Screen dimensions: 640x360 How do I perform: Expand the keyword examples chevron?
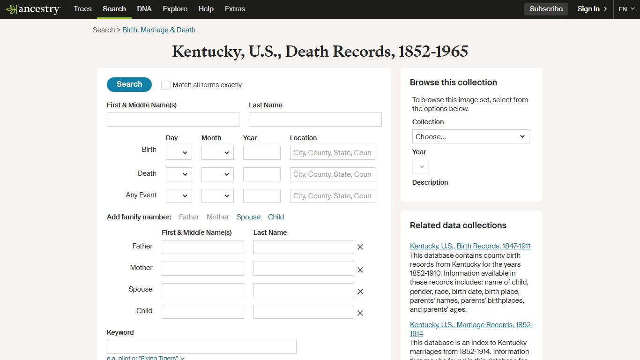click(x=182, y=358)
